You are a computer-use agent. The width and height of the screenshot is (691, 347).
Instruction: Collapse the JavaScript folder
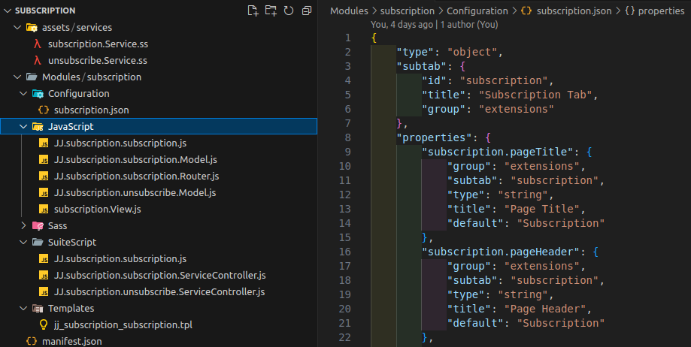point(71,126)
